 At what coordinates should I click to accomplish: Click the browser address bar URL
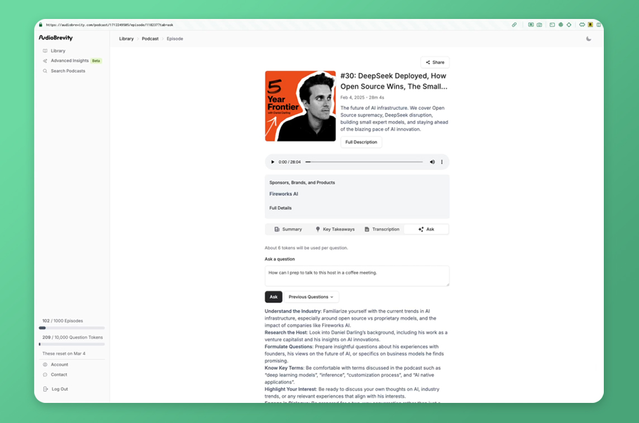109,25
